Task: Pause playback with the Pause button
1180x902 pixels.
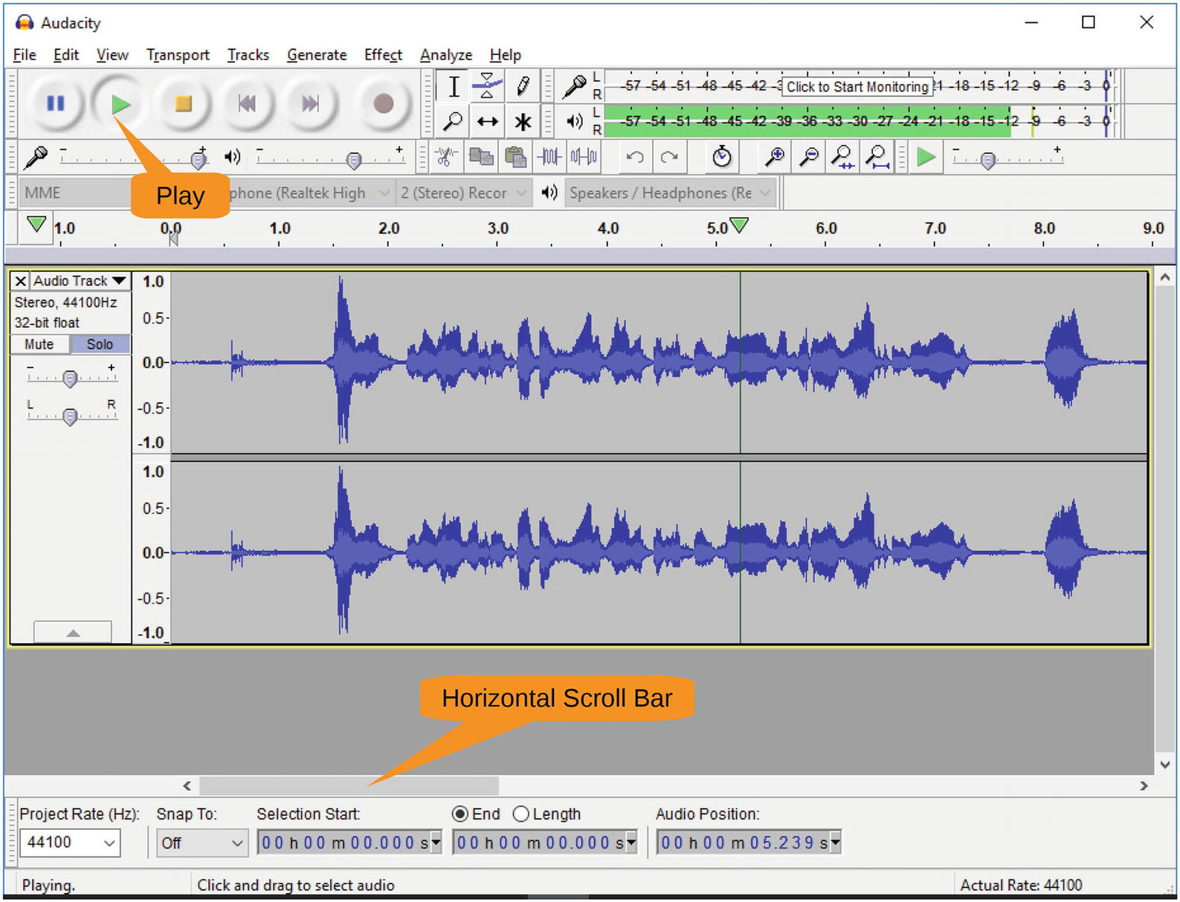Action: 56,103
